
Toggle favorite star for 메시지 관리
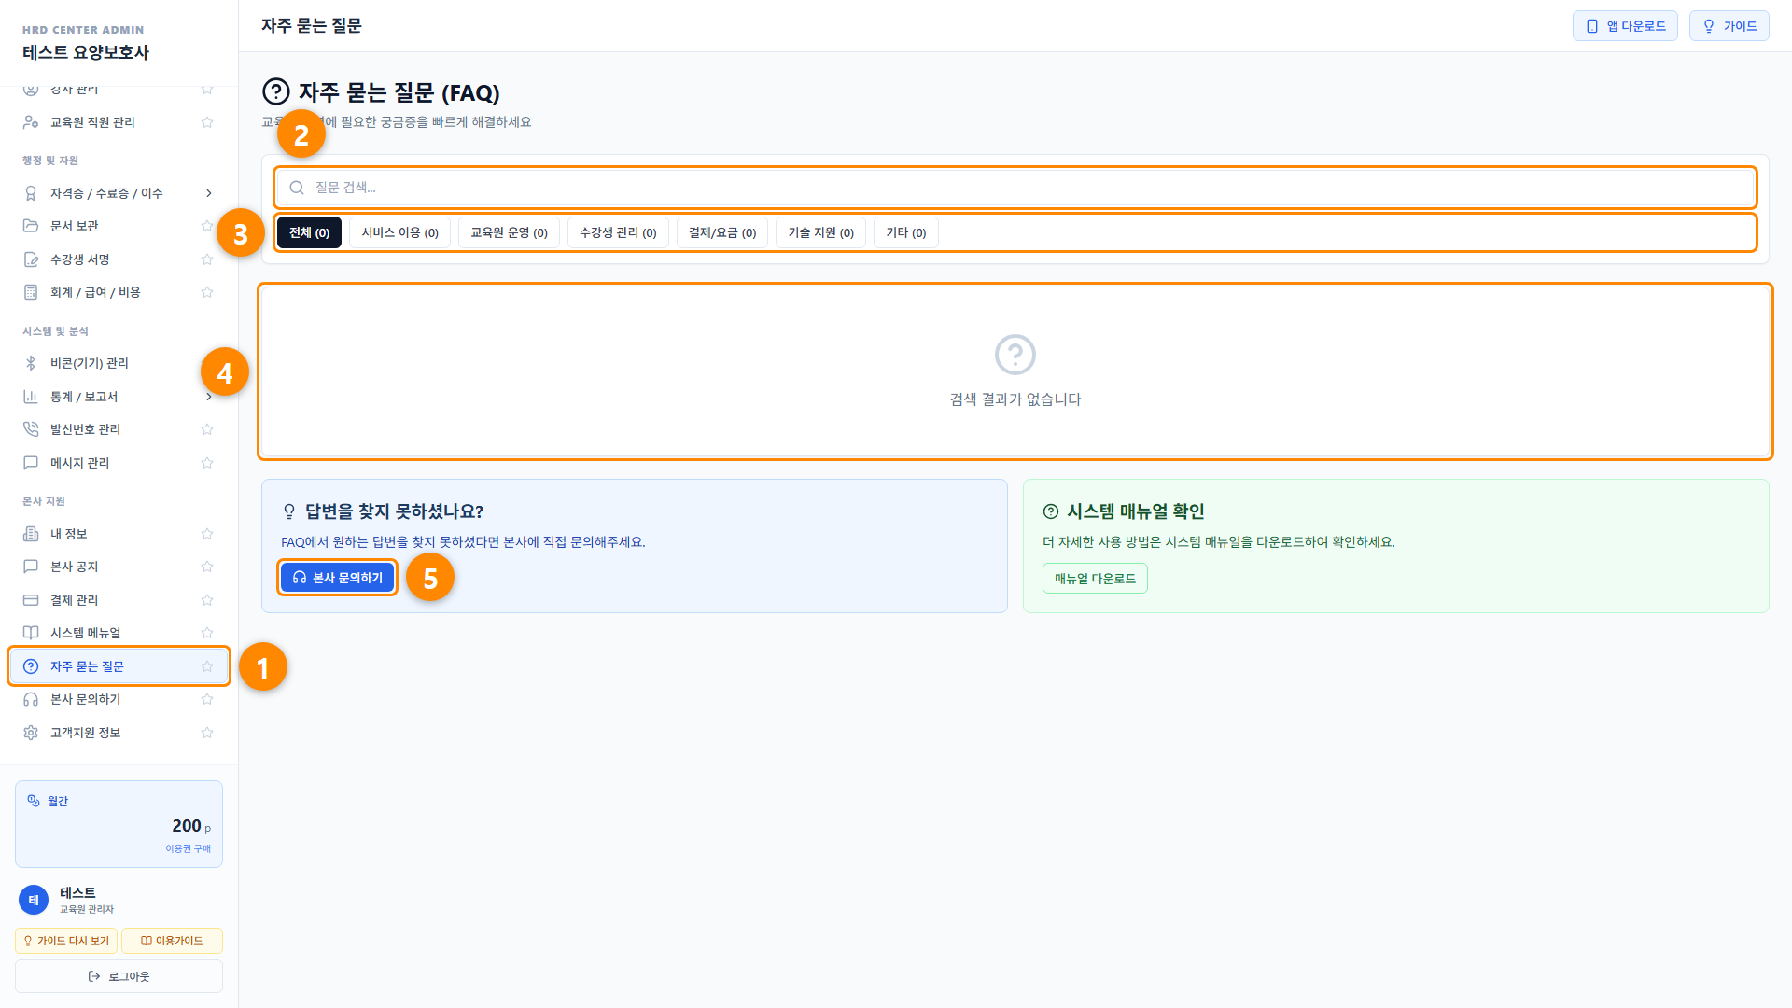coord(207,463)
